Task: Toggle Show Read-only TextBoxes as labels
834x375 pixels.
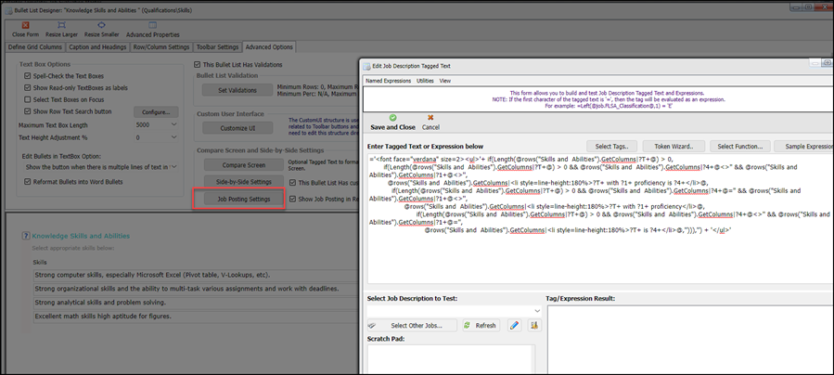Action: 28,88
